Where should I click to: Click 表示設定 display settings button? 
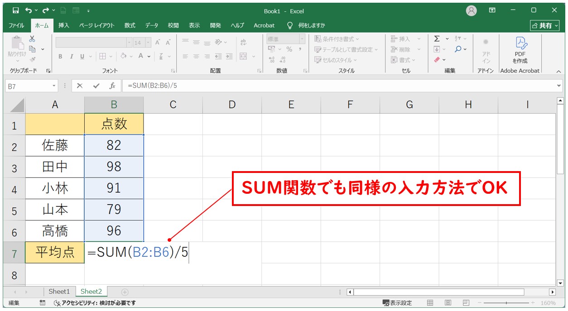[x=397, y=303]
